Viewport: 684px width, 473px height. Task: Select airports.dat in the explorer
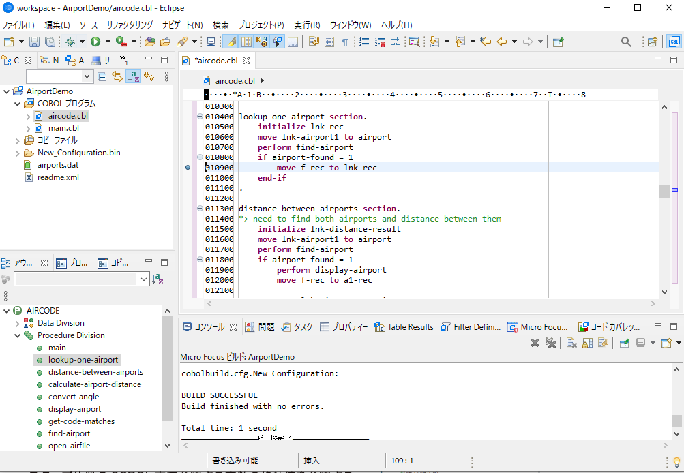[57, 165]
